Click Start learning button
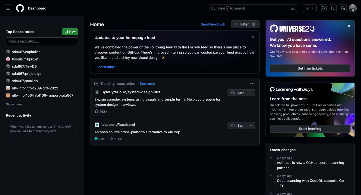Screen dimensions: 361x195 pyautogui.click(x=310, y=129)
